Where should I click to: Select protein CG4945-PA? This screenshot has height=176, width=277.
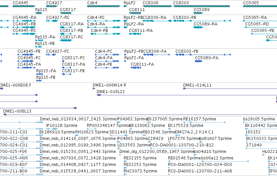26,68
